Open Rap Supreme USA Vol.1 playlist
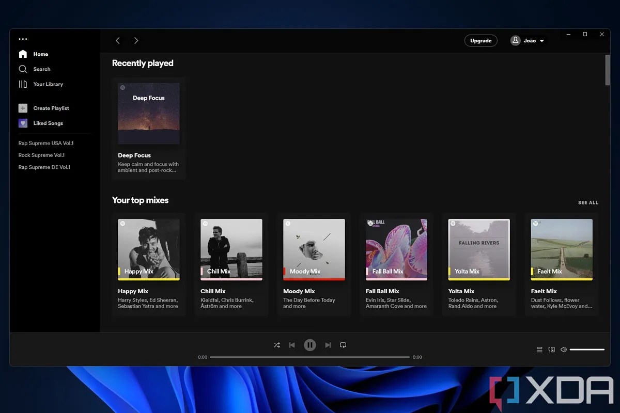The height and width of the screenshot is (413, 620). click(46, 143)
